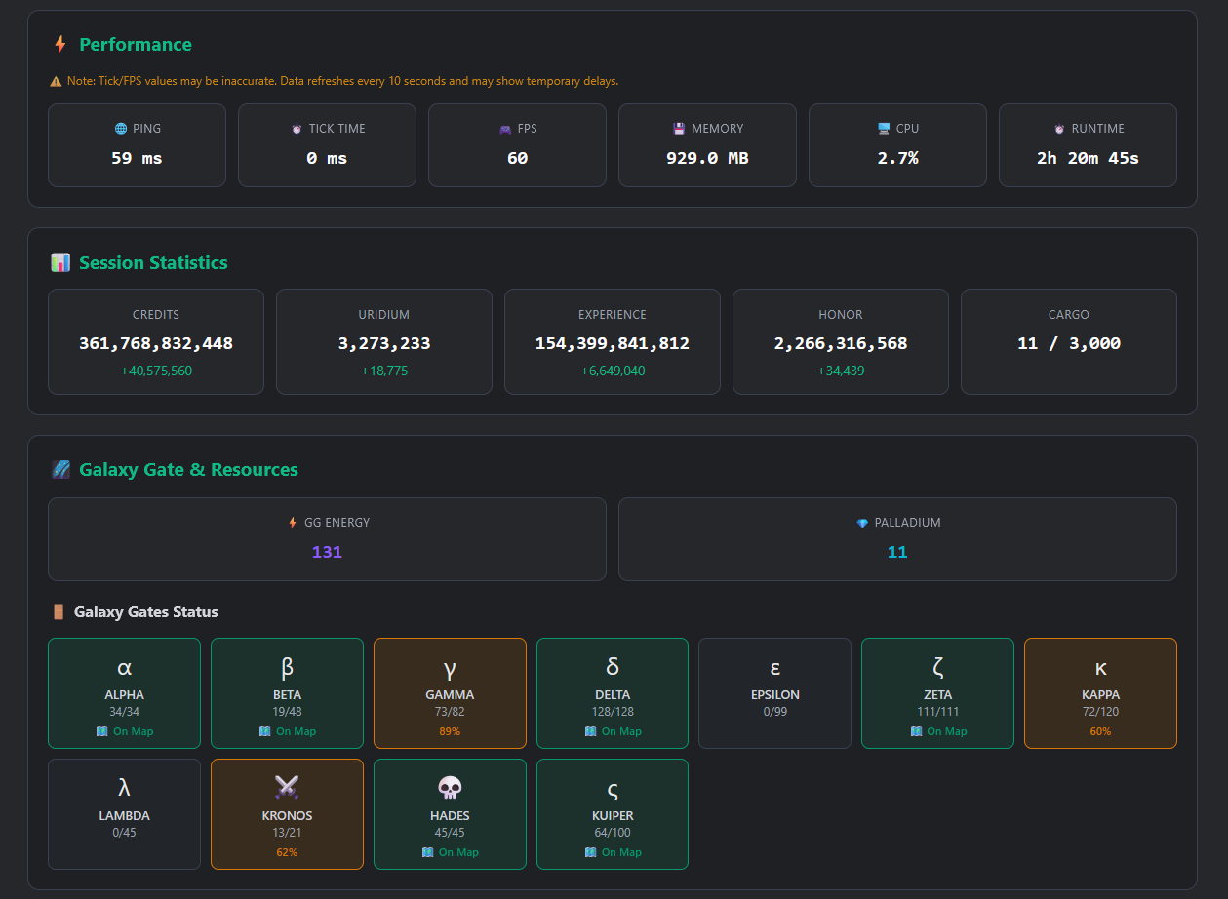Viewport: 1228px width, 899px height.
Task: Click the GG Energy value 131
Action: point(327,552)
